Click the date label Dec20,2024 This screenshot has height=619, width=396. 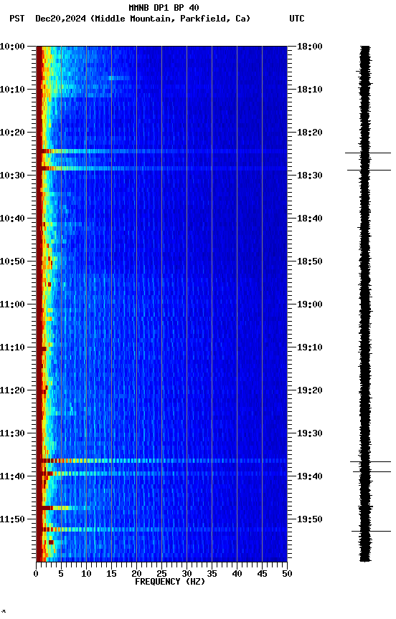[60, 19]
